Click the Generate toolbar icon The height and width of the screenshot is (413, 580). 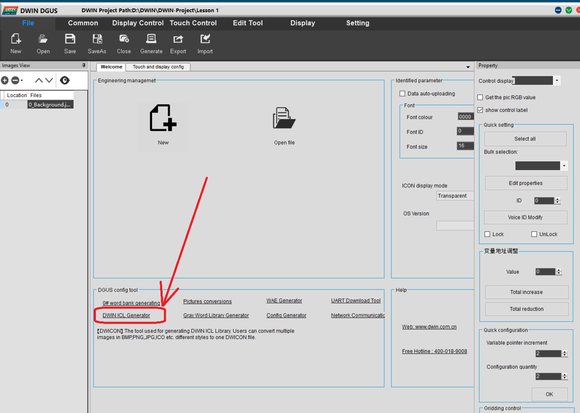(151, 39)
